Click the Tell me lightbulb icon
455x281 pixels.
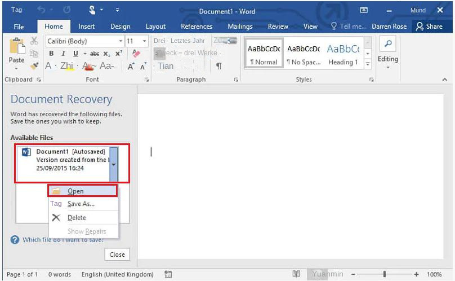tap(334, 26)
